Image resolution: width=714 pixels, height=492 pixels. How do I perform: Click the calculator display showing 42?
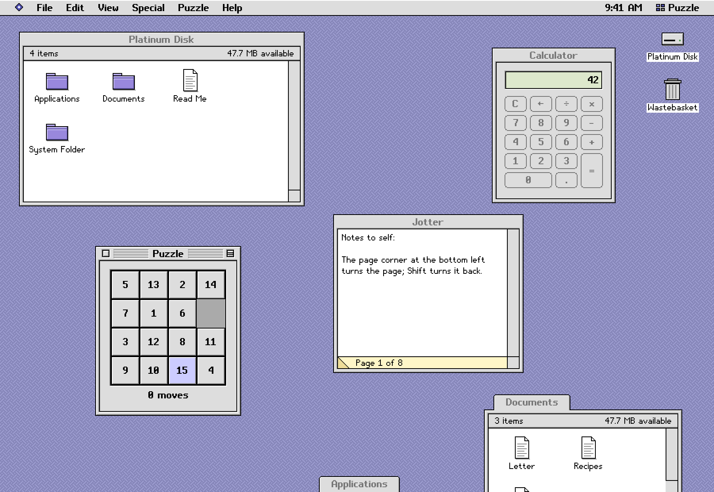(x=553, y=80)
